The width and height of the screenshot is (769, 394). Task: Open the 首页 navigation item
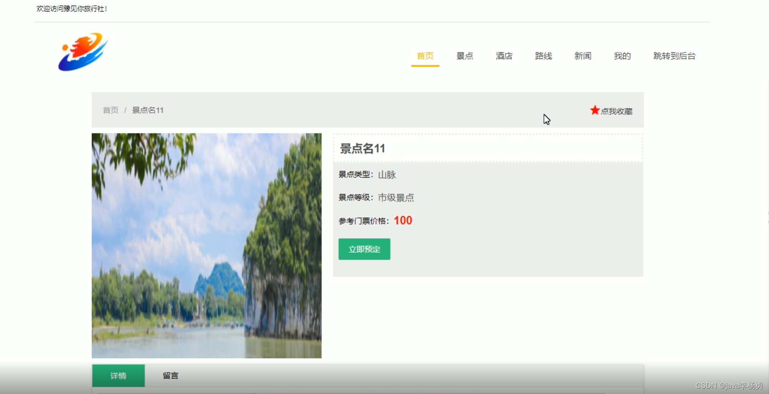click(x=425, y=56)
